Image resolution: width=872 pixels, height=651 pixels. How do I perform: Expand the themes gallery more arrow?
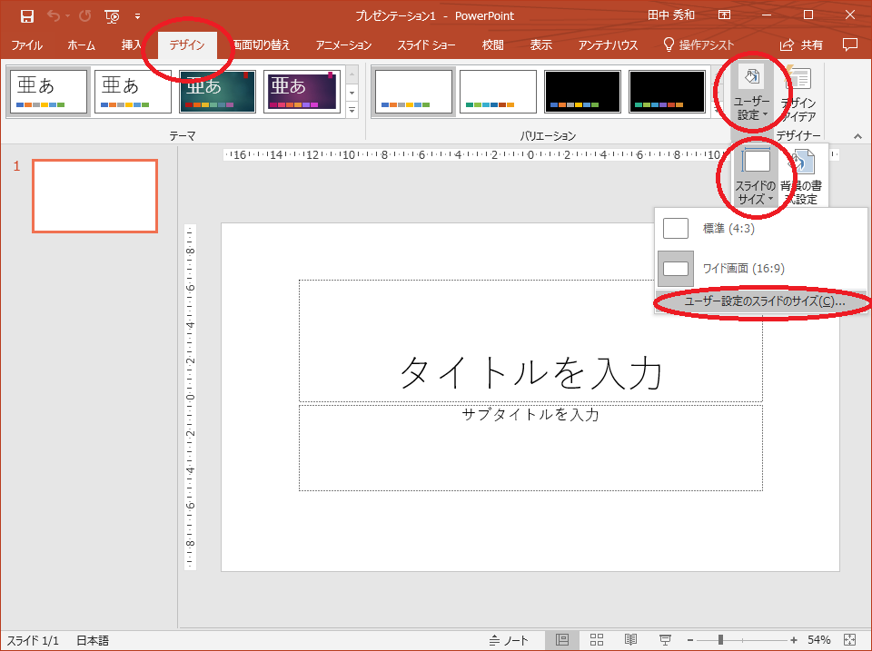point(352,109)
